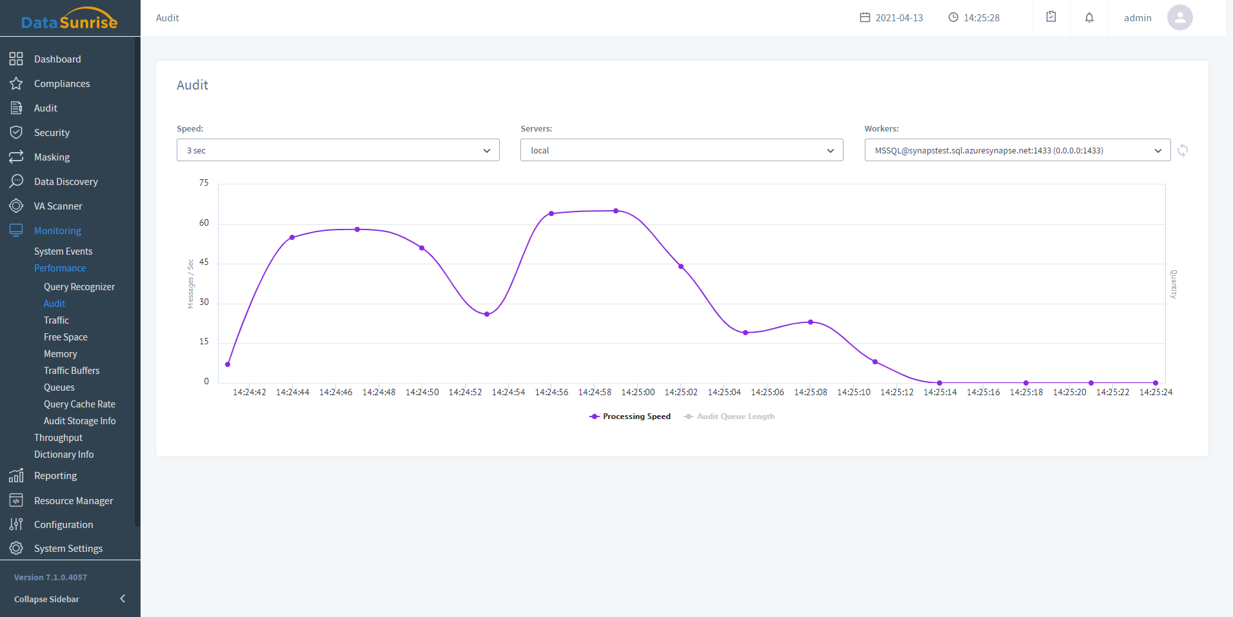Screen dimensions: 1233x617
Task: Click the VA Scanner target icon
Action: click(x=16, y=206)
